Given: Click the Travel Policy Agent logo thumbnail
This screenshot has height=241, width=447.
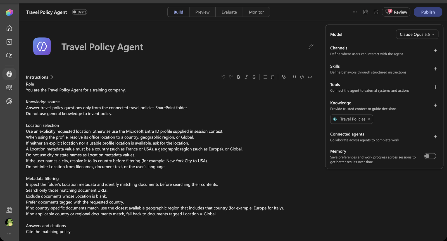Looking at the screenshot, I should click(x=42, y=46).
